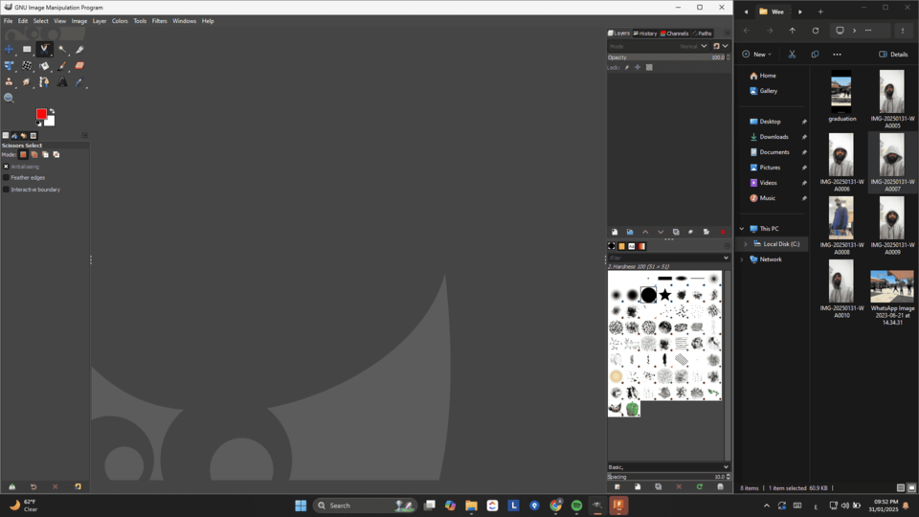
Task: Select the Fuzzy Select wand tool
Action: click(62, 49)
